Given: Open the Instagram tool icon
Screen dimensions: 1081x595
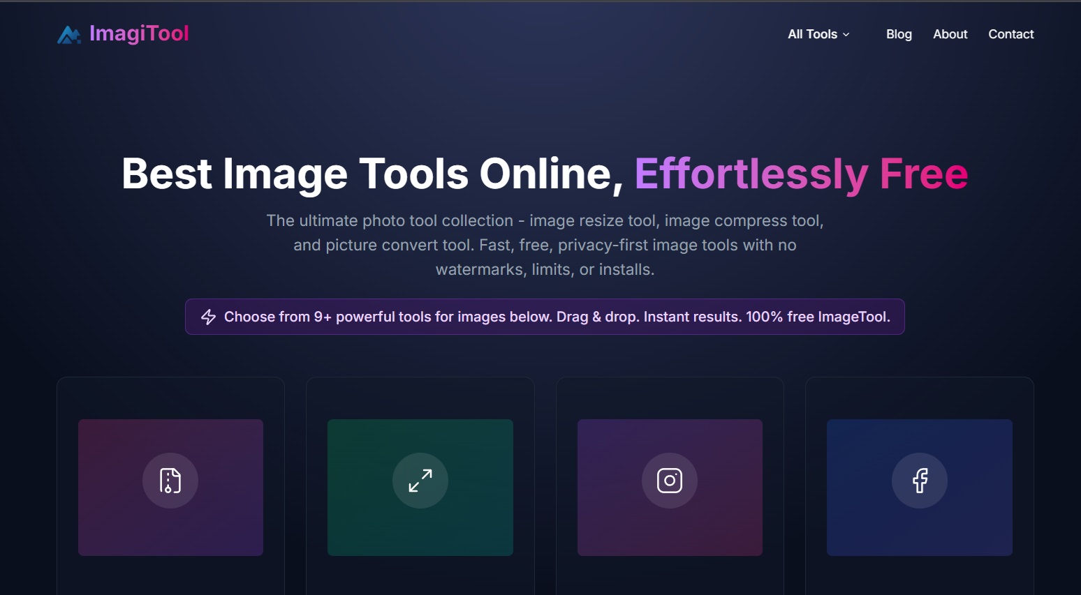Looking at the screenshot, I should (x=670, y=481).
